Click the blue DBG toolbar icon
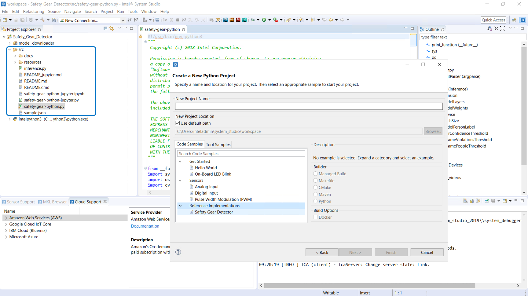The width and height of the screenshot is (528, 296). [226, 20]
